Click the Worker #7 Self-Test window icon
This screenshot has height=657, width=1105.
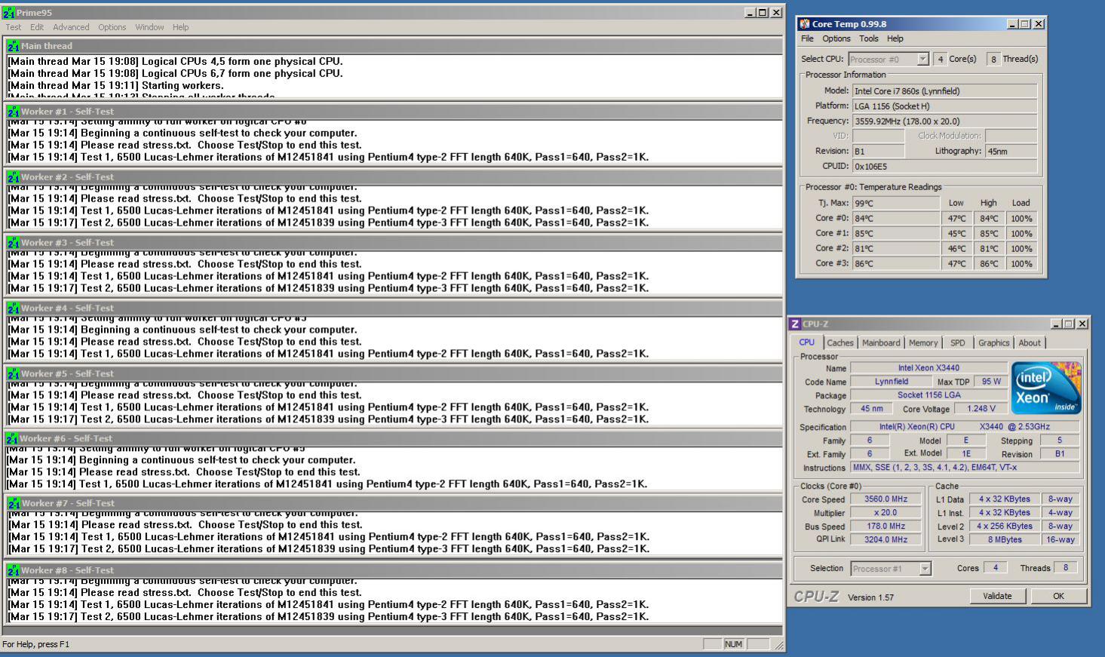click(x=14, y=504)
